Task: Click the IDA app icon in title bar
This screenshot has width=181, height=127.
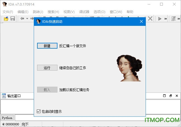Action: tap(5, 4)
